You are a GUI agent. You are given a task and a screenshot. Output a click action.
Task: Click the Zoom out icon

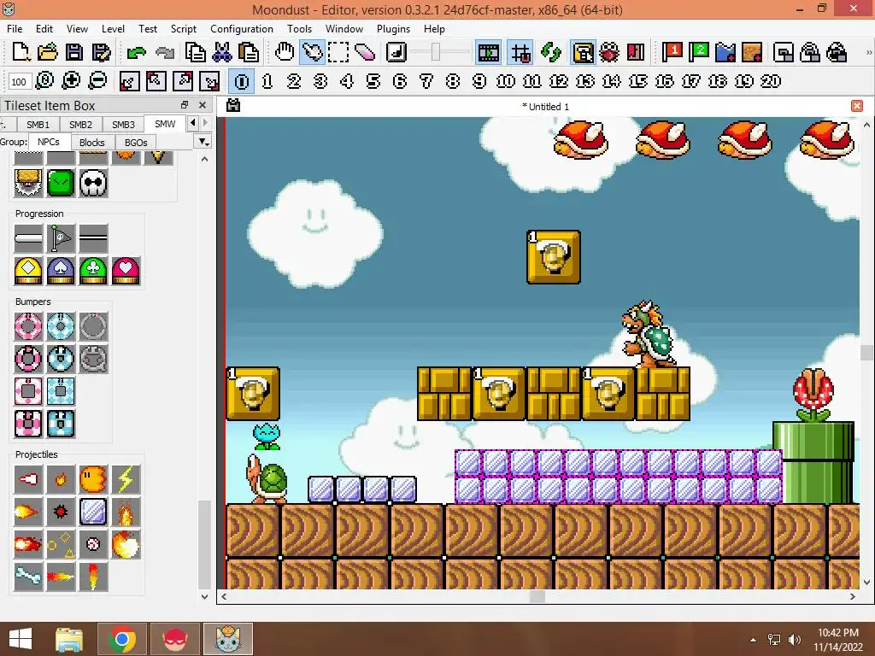pyautogui.click(x=97, y=81)
